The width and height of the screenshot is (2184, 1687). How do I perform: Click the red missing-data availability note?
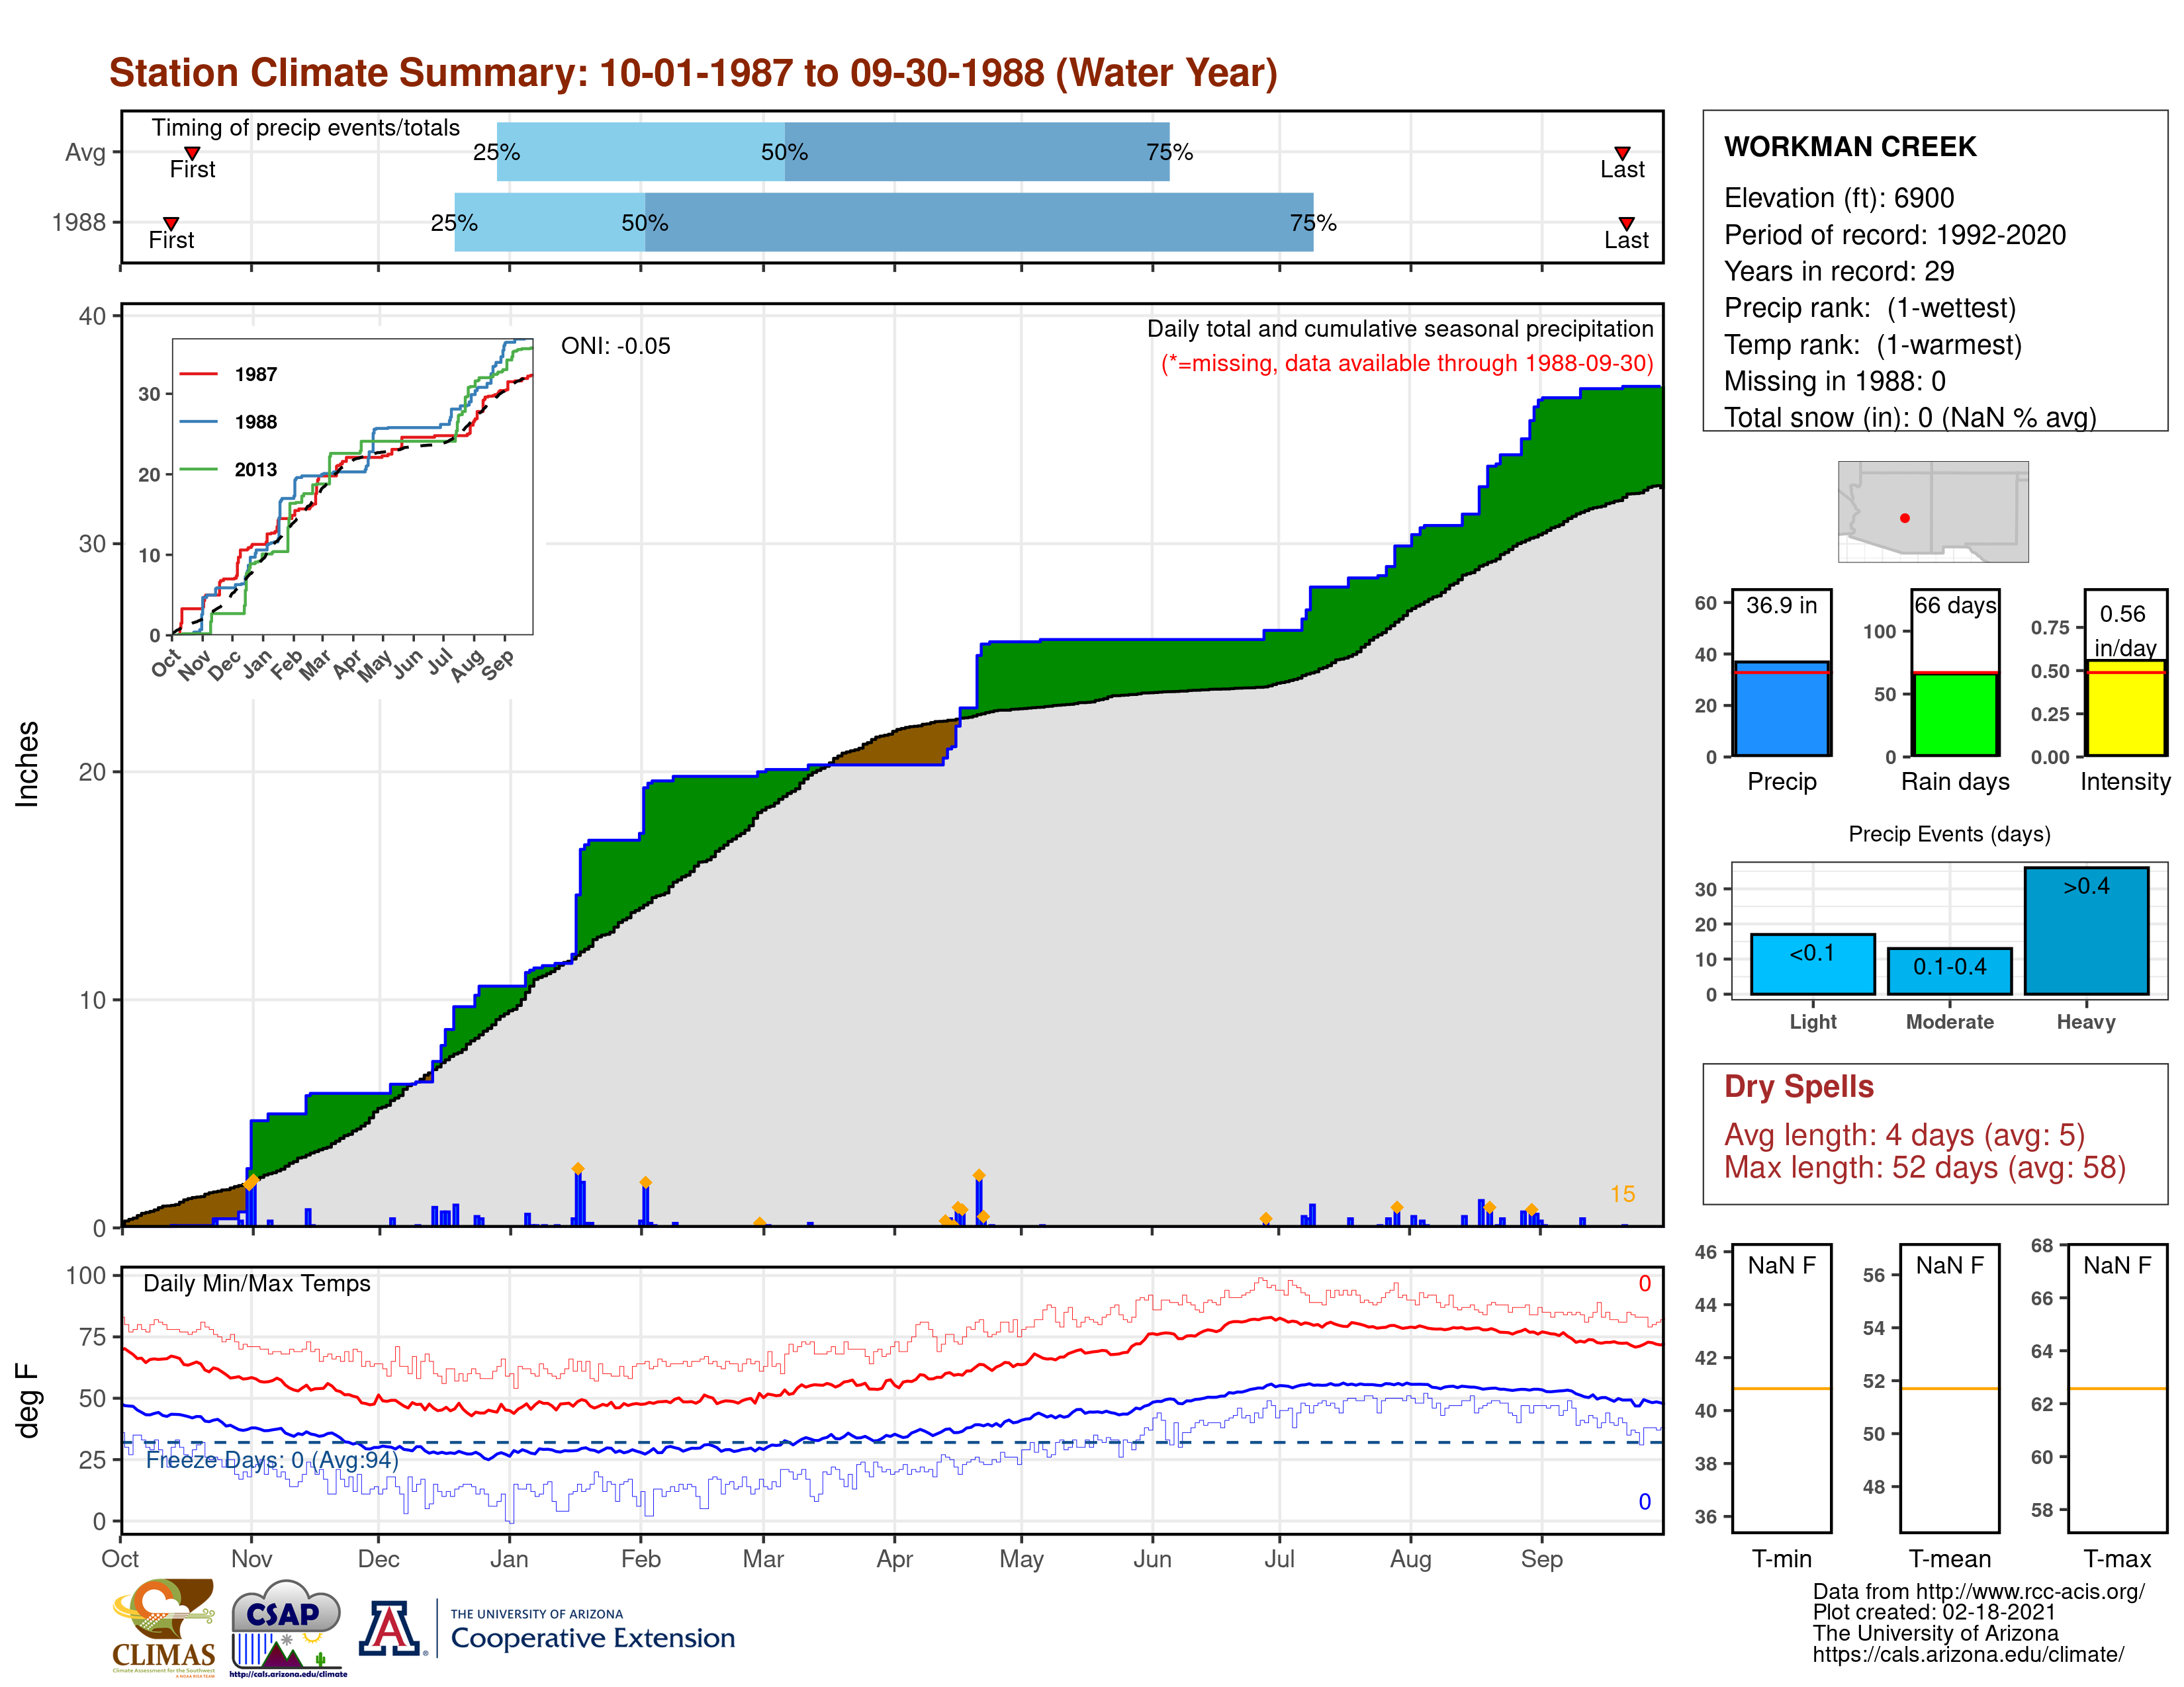point(1407,363)
